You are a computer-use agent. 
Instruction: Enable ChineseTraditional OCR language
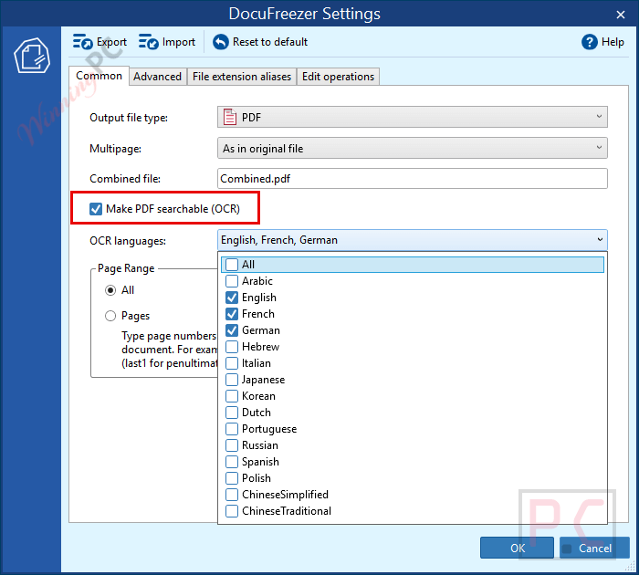point(232,511)
